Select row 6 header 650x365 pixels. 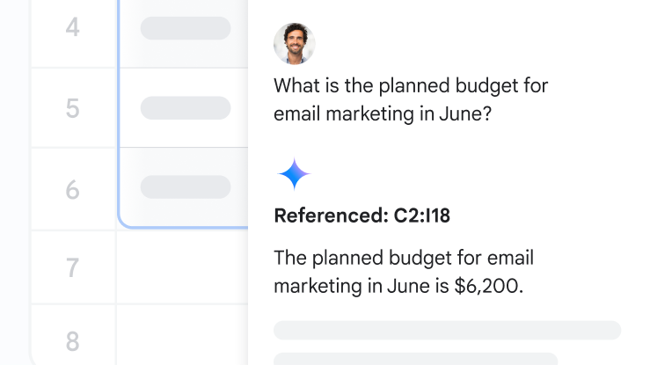coord(73,189)
